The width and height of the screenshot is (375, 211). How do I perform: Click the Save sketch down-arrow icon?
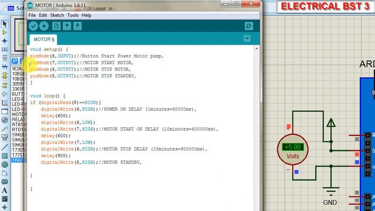[x=77, y=26]
